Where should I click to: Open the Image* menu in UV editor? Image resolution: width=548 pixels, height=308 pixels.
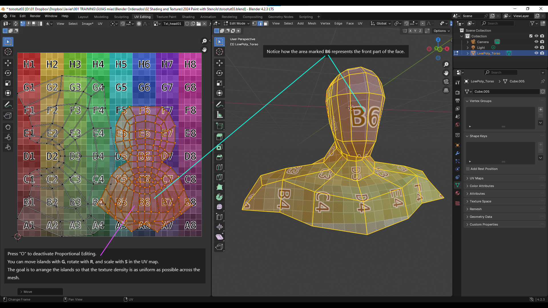tap(87, 24)
